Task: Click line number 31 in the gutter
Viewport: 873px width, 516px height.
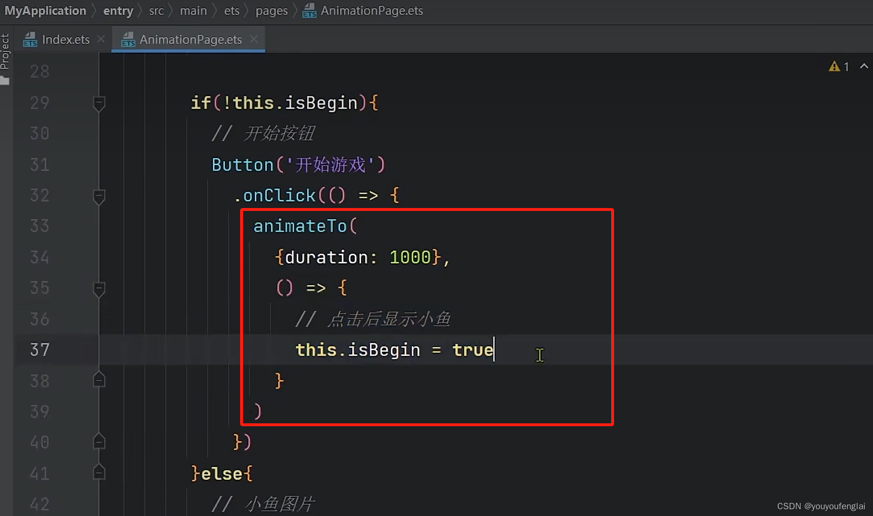Action: [x=40, y=165]
